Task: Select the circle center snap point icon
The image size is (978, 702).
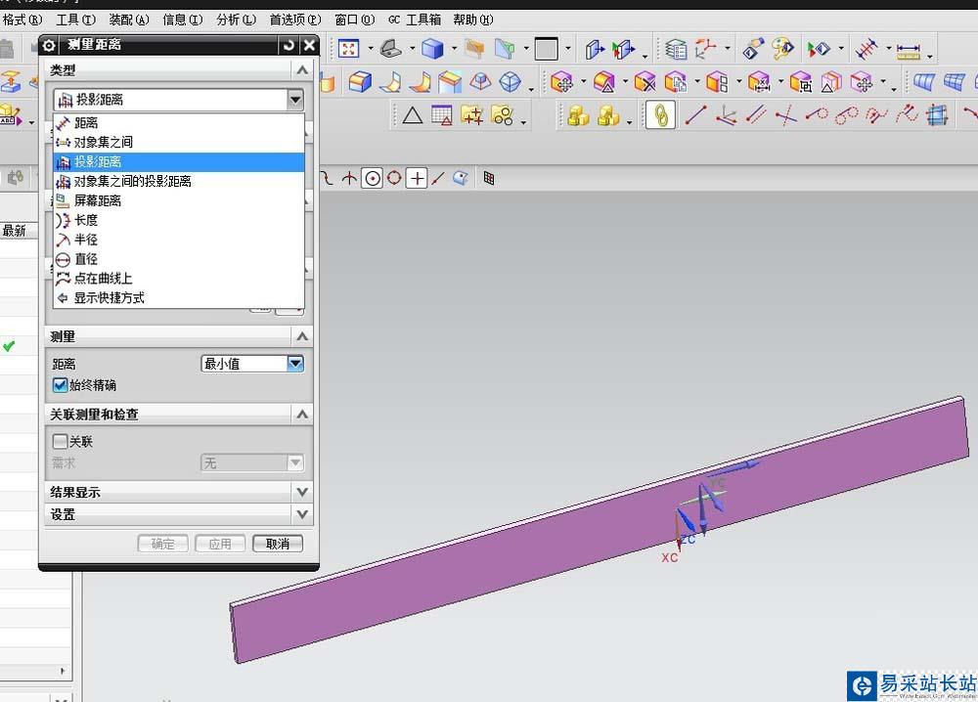Action: coord(373,179)
